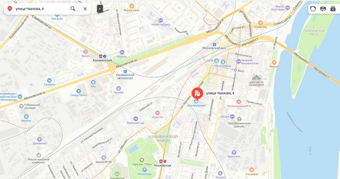The width and height of the screenshot is (340, 179).
Task: Select the парк им. 1 Мая tree icon
Action: coord(142,160)
